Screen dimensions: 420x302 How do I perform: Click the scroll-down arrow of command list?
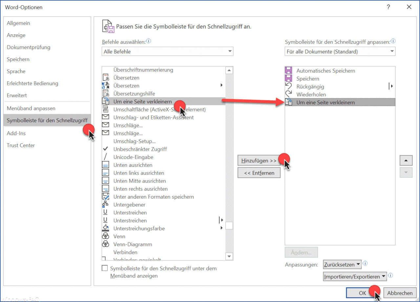pyautogui.click(x=229, y=257)
